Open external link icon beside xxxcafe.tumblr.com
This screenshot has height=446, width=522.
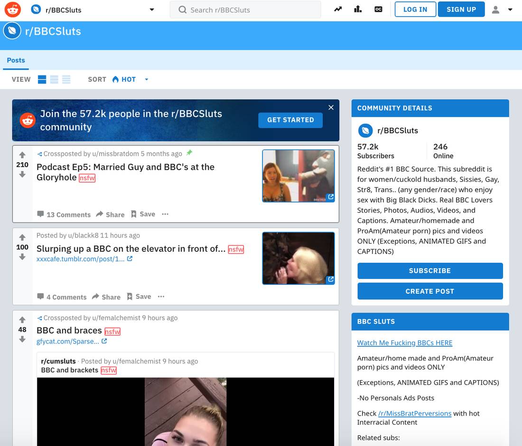130,259
